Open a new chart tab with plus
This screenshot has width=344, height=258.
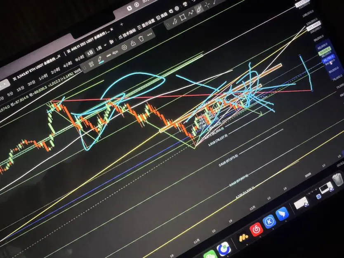tap(122, 24)
